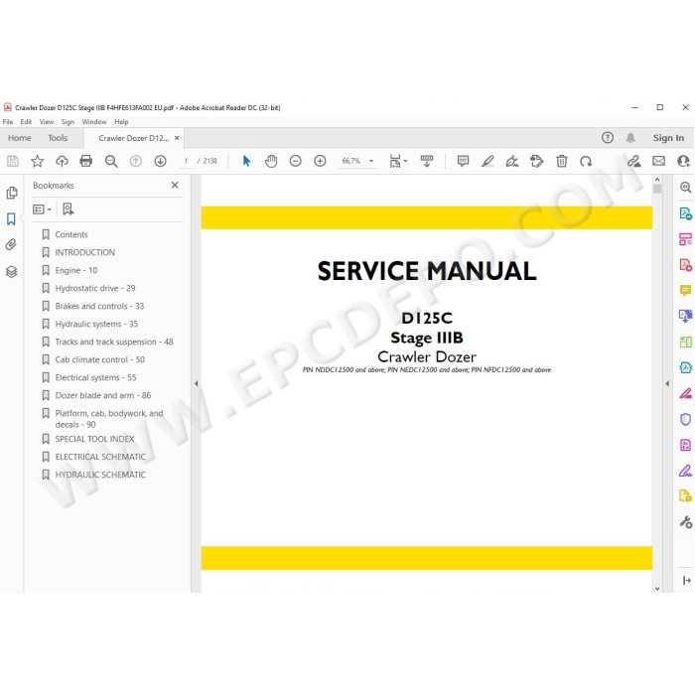
Task: Toggle the Bookmarks panel icon
Action: pos(11,218)
